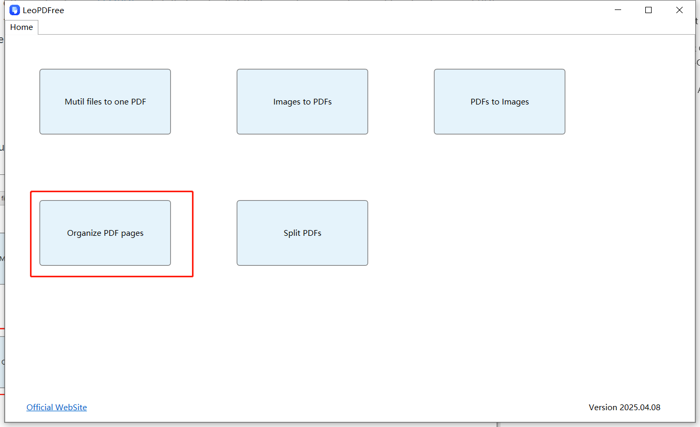Image resolution: width=700 pixels, height=427 pixels.
Task: Open Organize PDF pages
Action: 105,233
